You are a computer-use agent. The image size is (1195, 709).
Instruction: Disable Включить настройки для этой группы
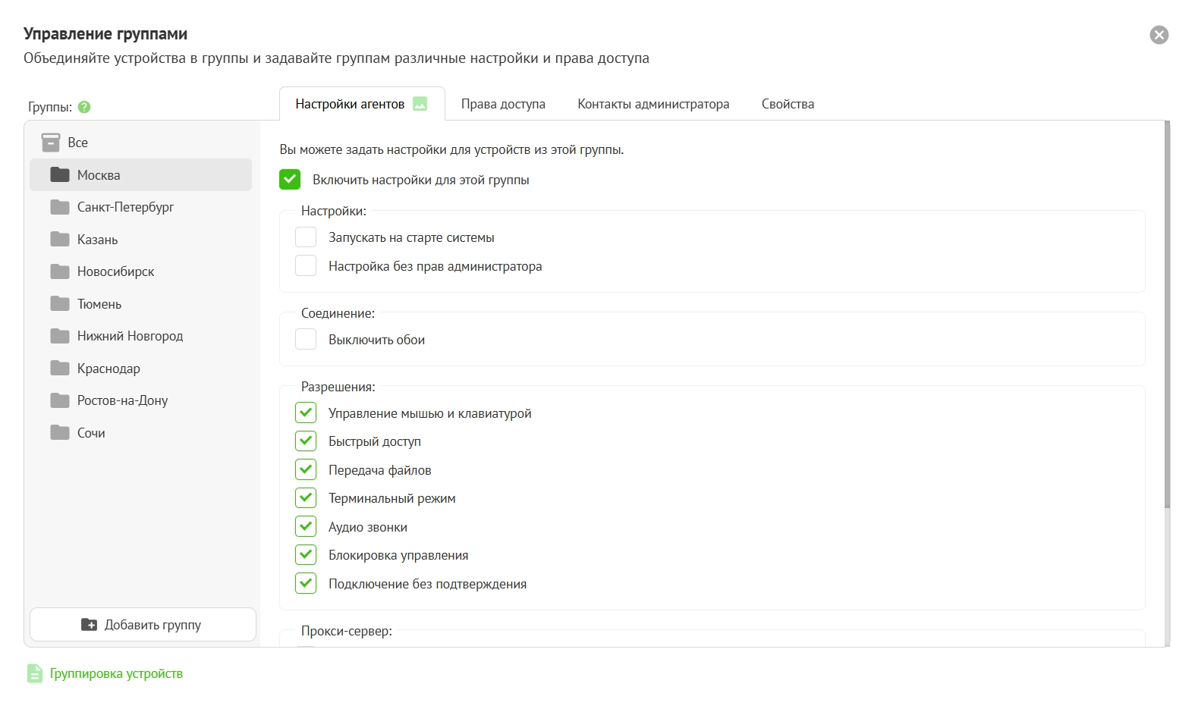(290, 180)
